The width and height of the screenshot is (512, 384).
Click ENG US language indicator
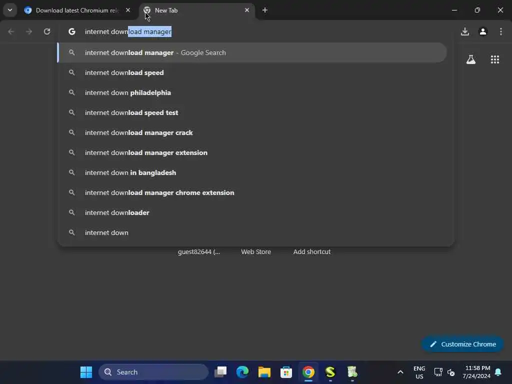click(419, 372)
